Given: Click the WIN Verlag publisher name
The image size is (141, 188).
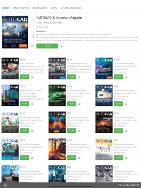Looking at the screenshot, I should (x=42, y=27).
